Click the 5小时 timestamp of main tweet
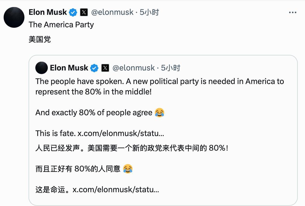The width and height of the screenshot is (305, 206). [149, 12]
